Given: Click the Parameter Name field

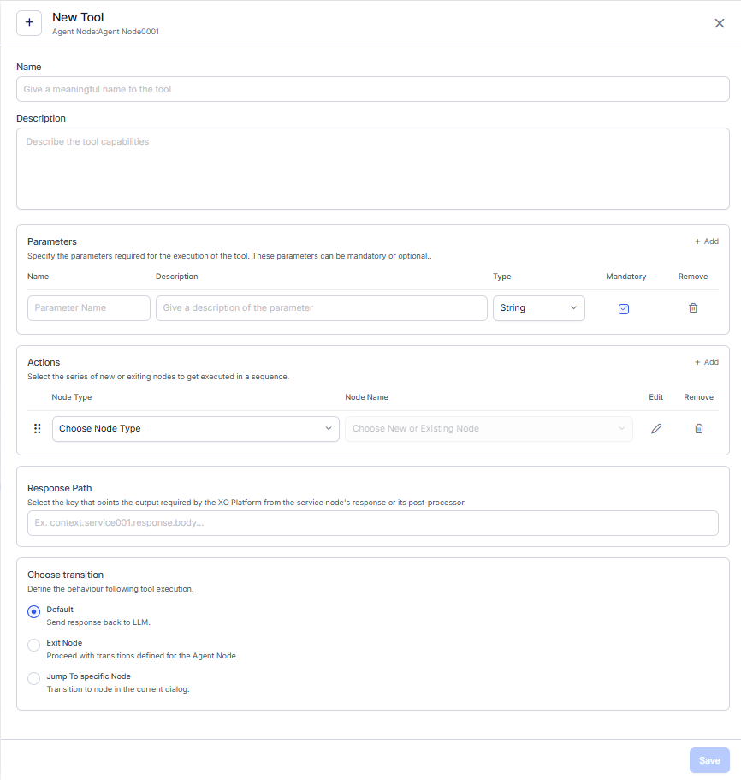Looking at the screenshot, I should [x=89, y=308].
